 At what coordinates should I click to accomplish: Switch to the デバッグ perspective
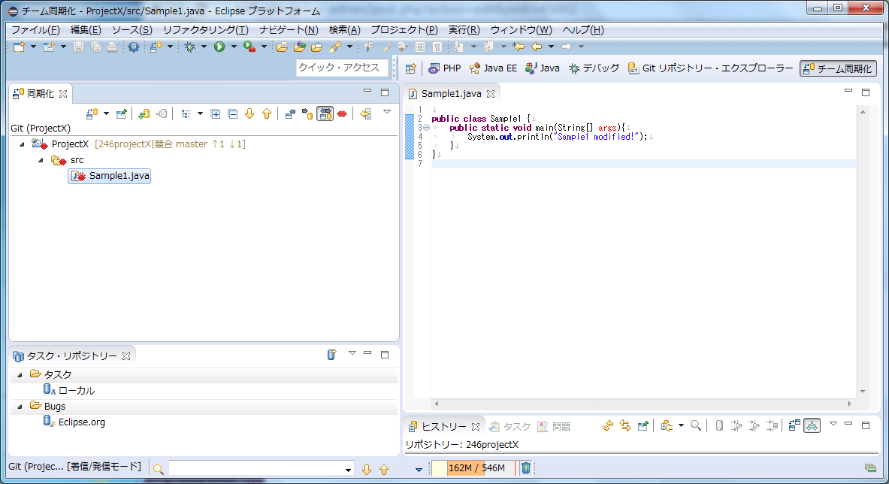click(x=594, y=68)
